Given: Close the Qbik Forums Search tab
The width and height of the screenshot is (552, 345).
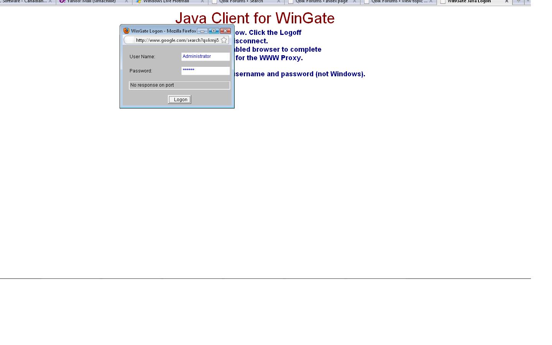Looking at the screenshot, I should [x=279, y=2].
